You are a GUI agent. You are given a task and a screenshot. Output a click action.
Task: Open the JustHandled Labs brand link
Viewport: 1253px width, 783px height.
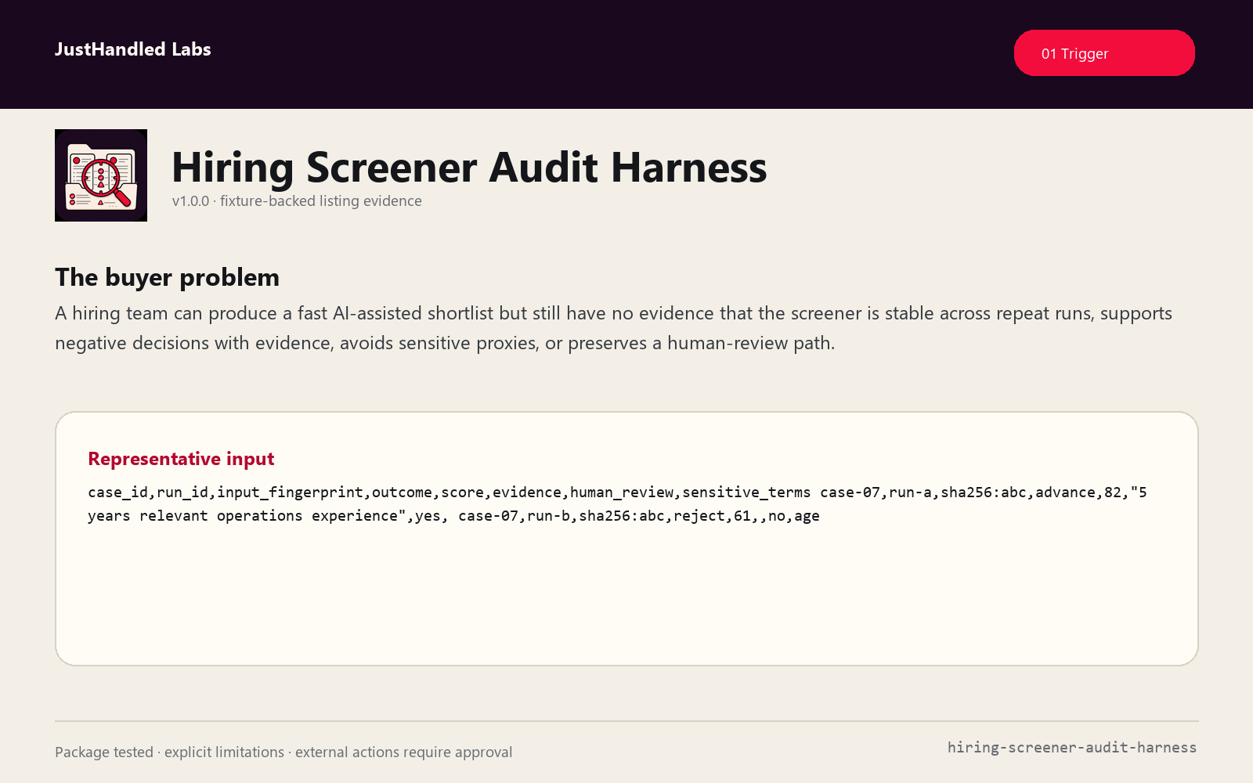pyautogui.click(x=133, y=49)
